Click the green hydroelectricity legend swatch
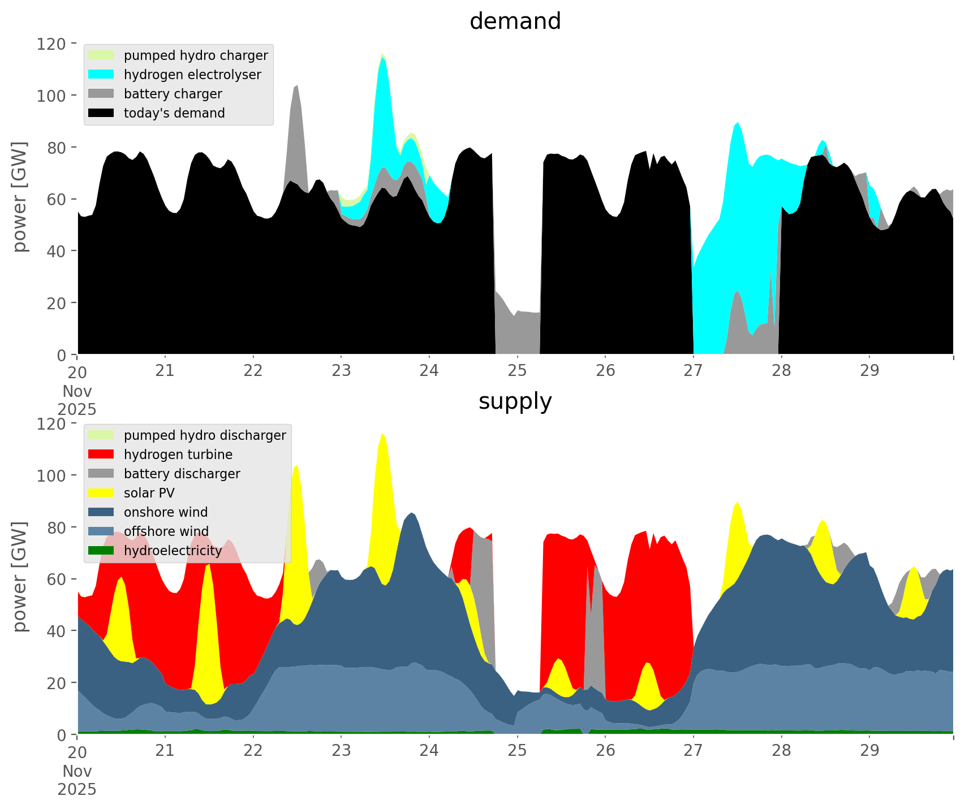The width and height of the screenshot is (965, 809). 101,551
